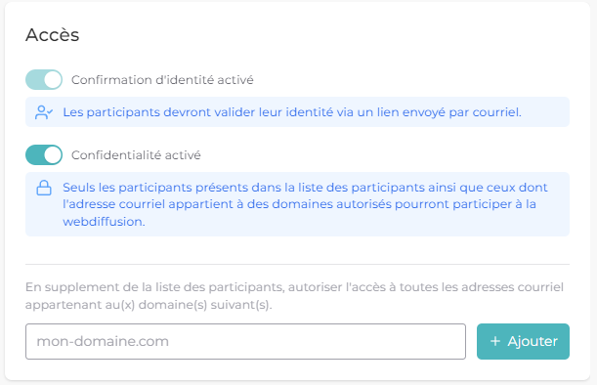Toggle the Confirmation d'identité switch

(x=44, y=79)
